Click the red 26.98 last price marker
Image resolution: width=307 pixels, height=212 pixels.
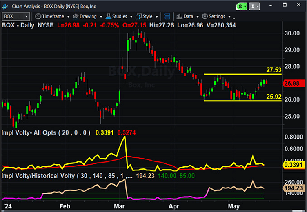[294, 84]
